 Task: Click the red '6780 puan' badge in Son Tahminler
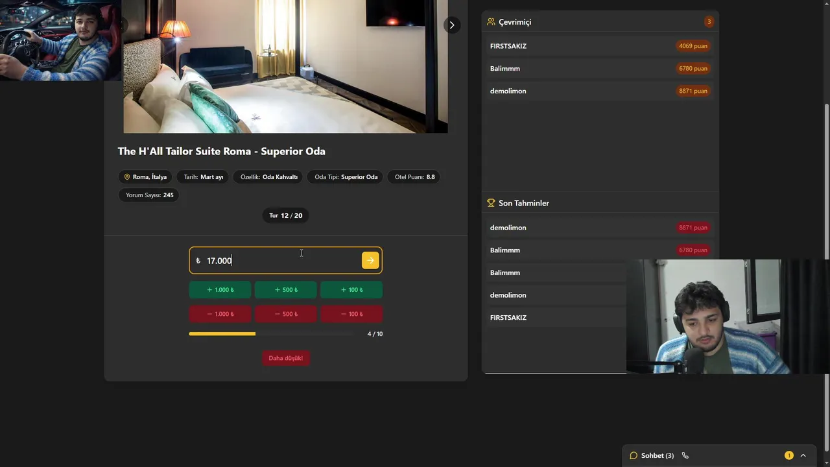coord(693,250)
